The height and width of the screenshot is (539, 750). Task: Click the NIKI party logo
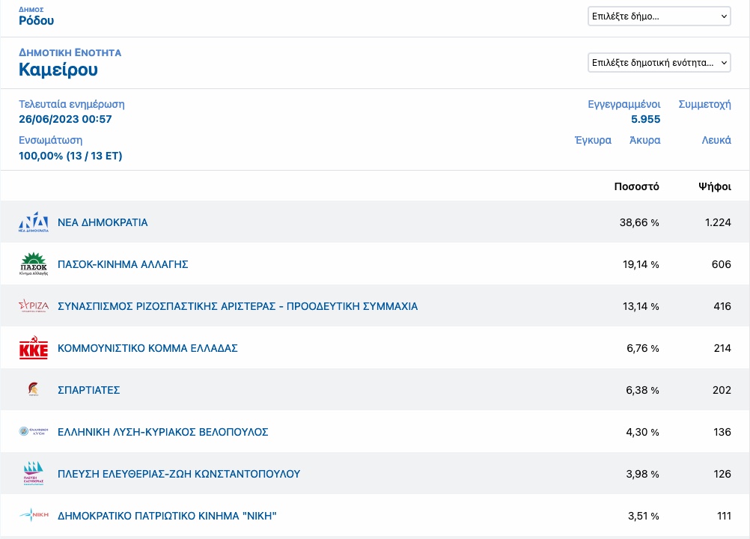34,515
